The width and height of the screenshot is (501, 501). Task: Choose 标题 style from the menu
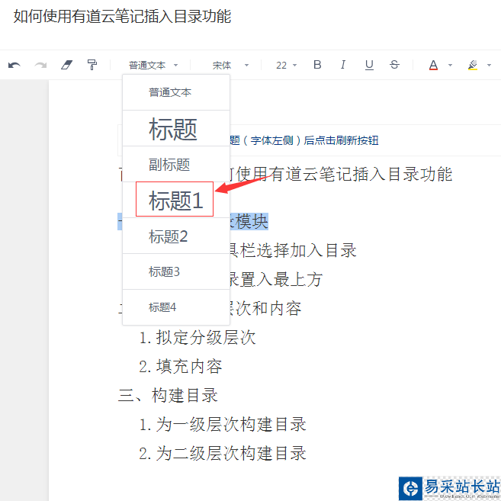pos(176,128)
